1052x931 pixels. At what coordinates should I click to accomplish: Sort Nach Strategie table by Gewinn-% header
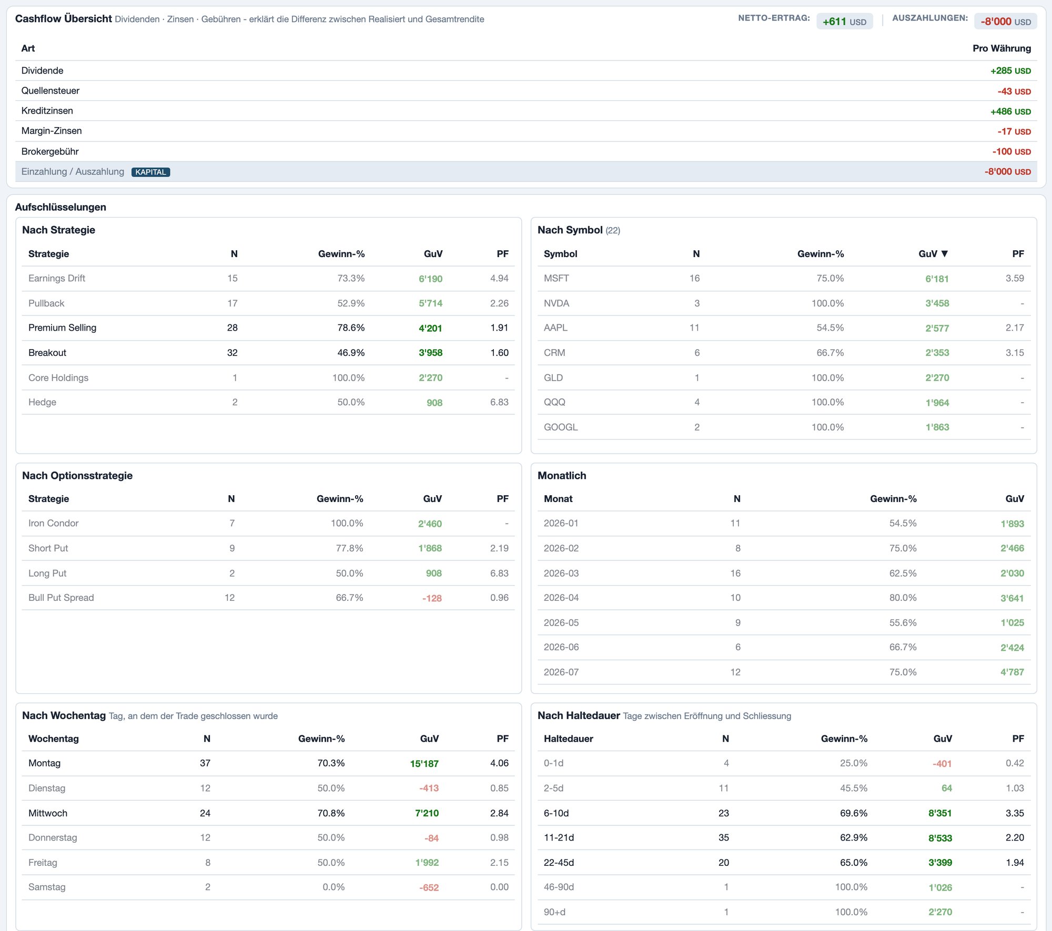[x=341, y=254]
